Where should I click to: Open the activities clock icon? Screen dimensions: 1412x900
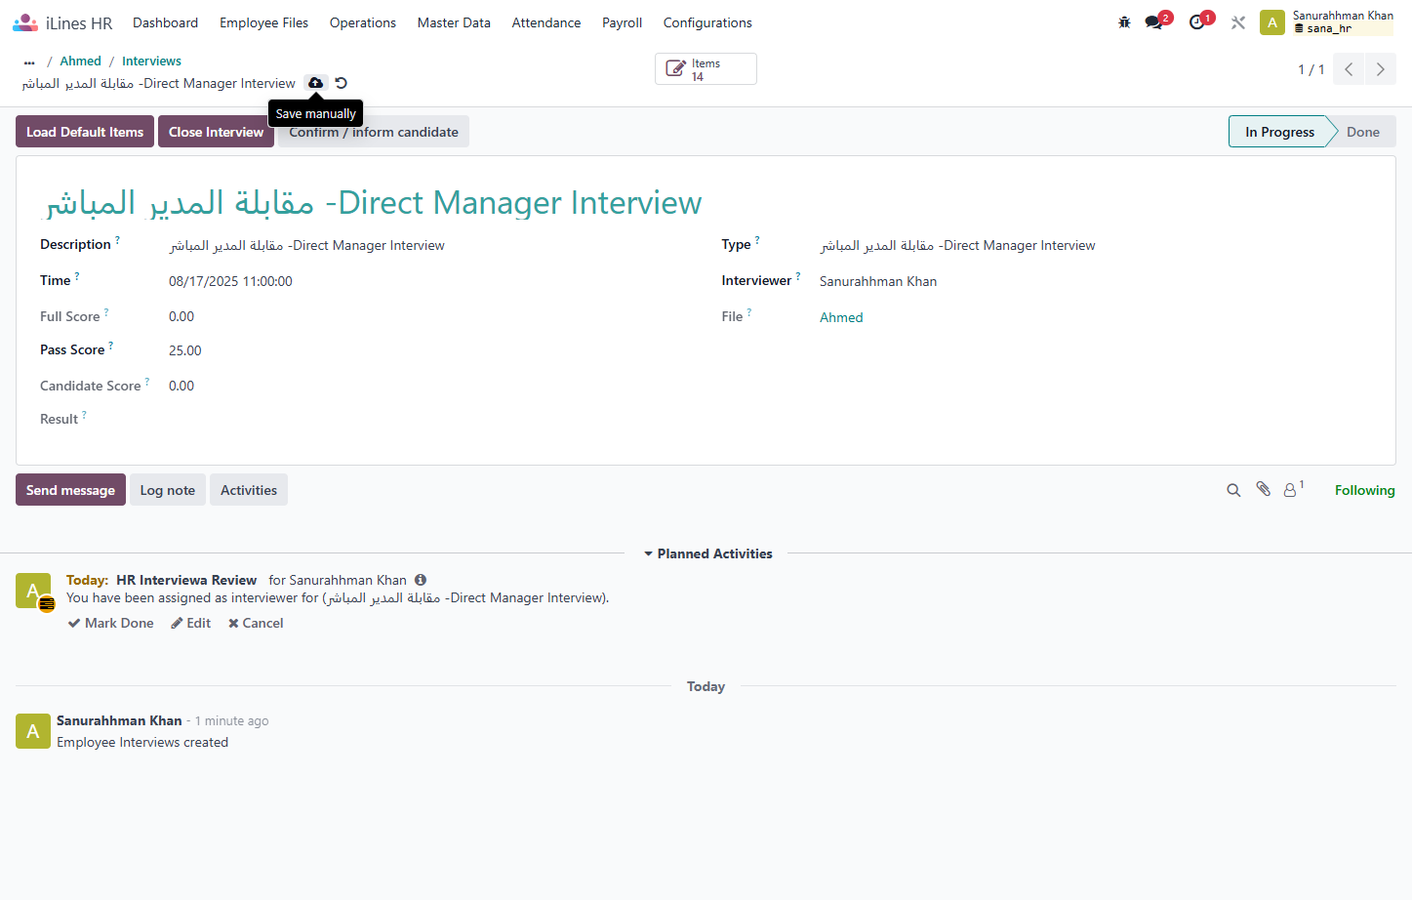pos(1197,22)
